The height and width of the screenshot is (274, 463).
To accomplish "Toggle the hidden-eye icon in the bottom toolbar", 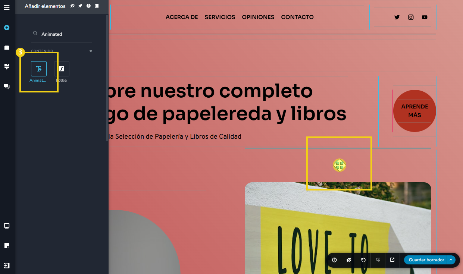I will pos(349,260).
